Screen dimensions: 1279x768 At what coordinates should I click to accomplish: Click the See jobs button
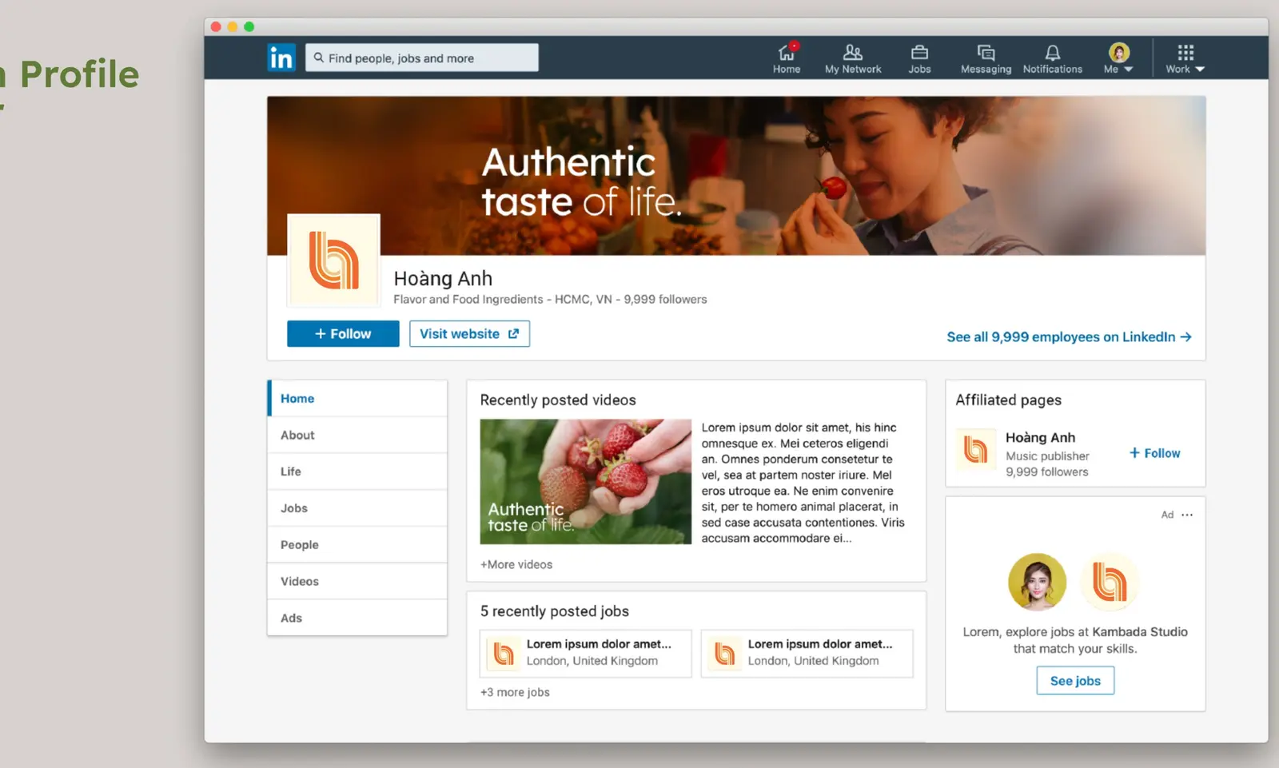coord(1075,681)
